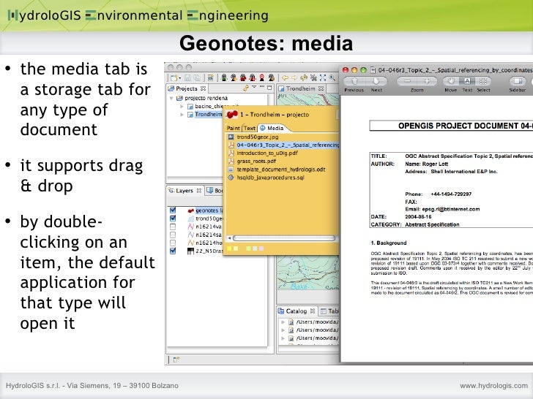Viewport: 533px width, 399px height.
Task: Click the Previous page button in Preview
Action: pos(354,82)
